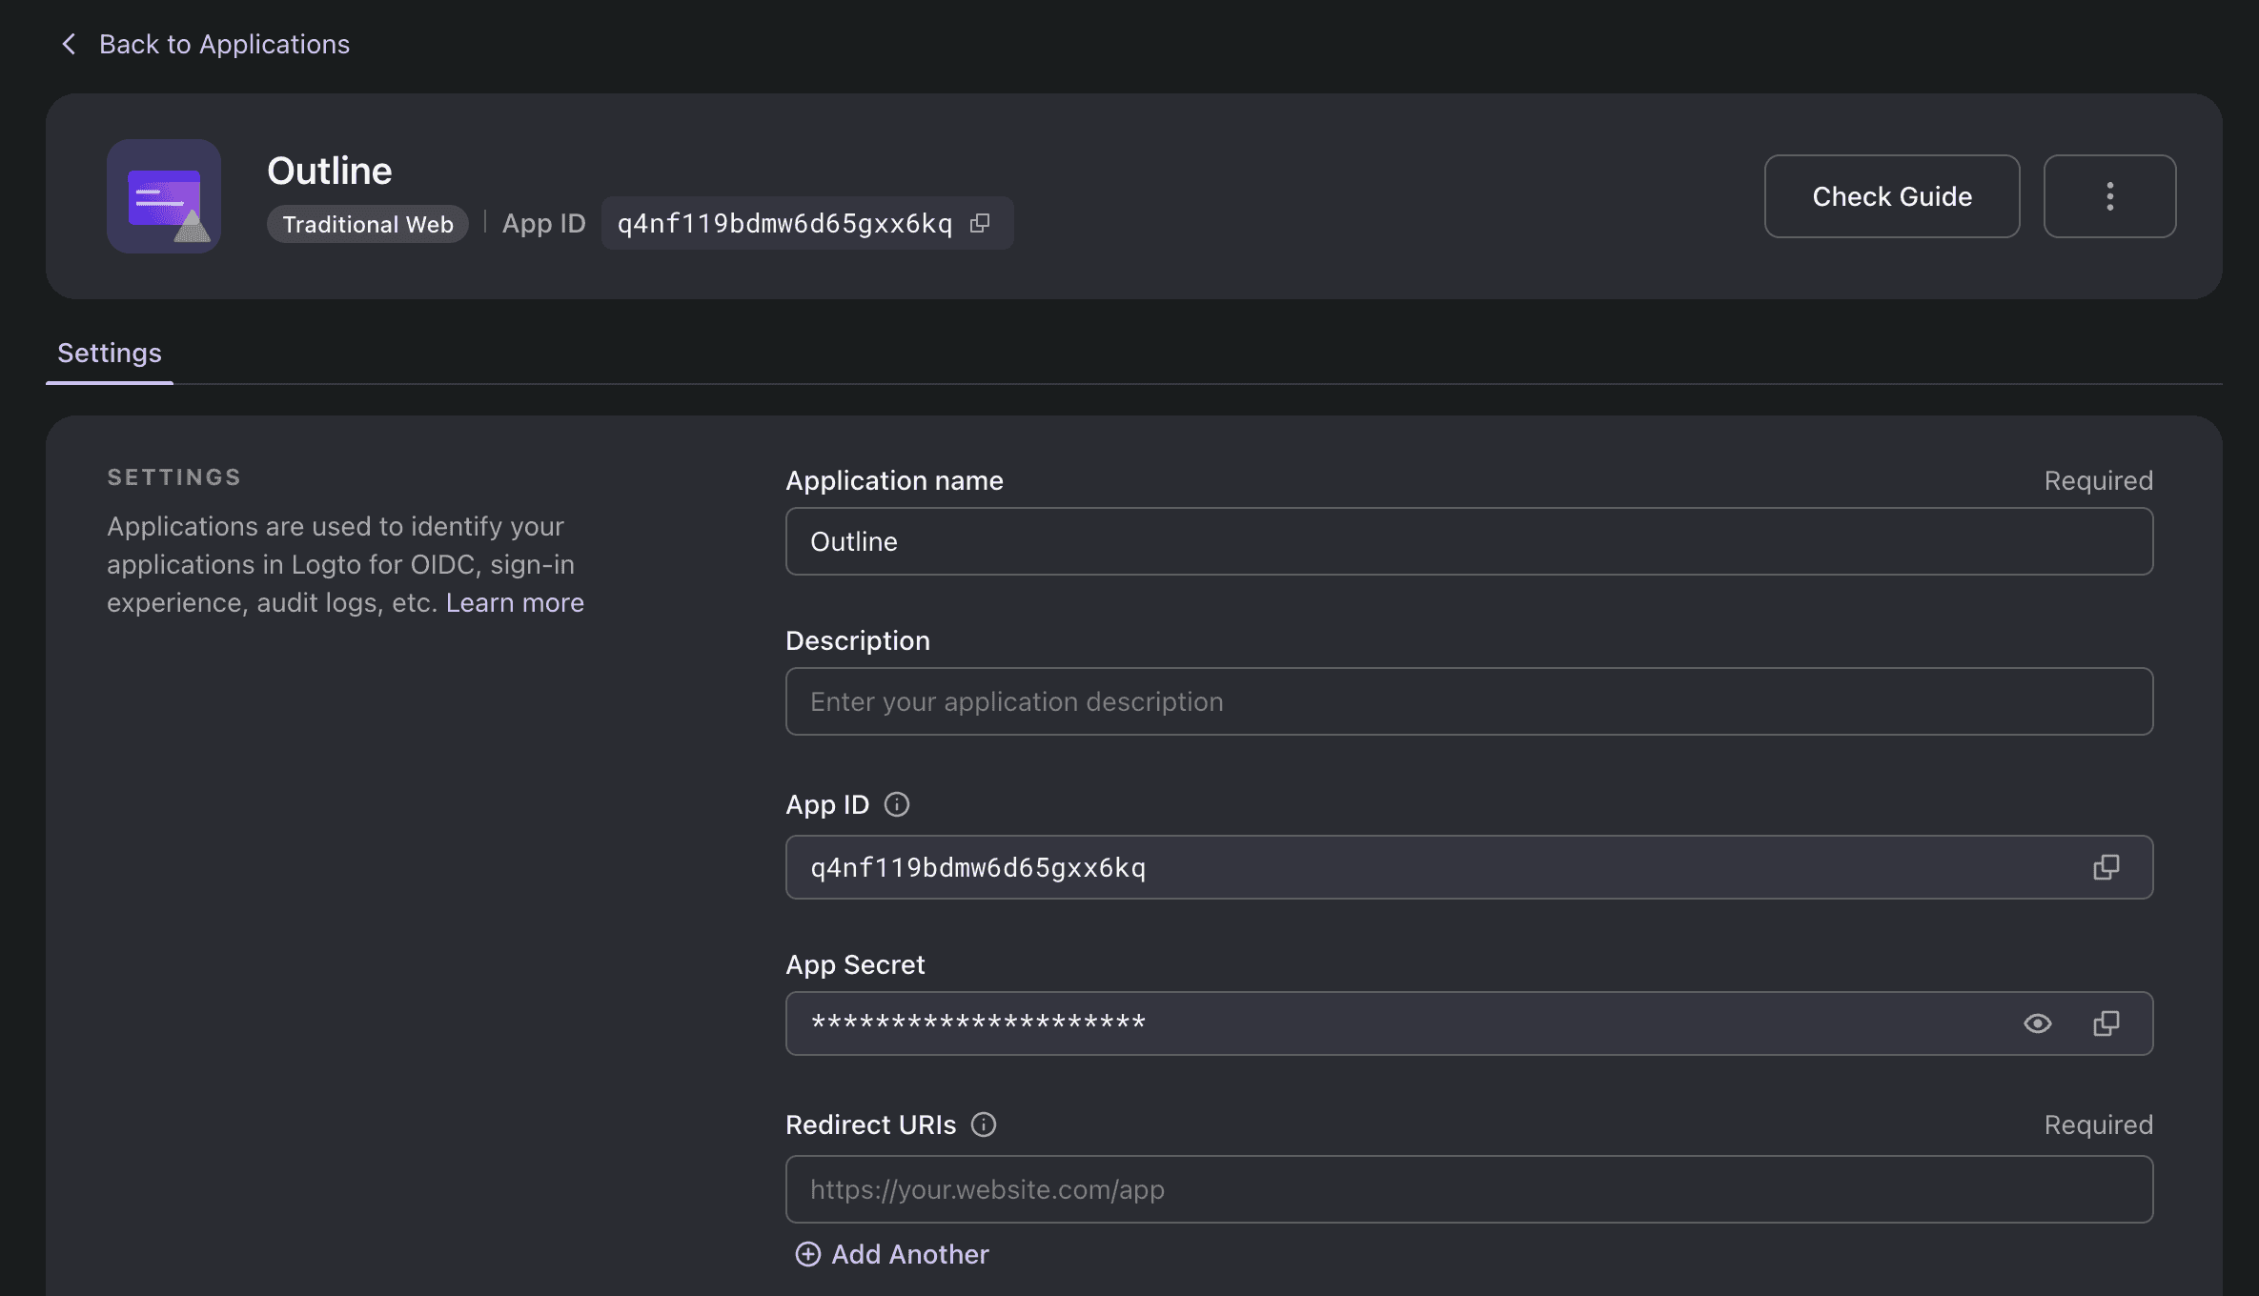Screen dimensions: 2259x1296
Task: Go back to Applications link
Action: [224, 44]
